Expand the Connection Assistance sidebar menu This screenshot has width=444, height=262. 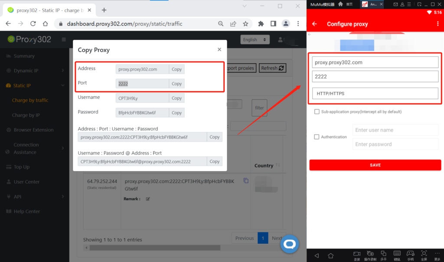point(35,148)
